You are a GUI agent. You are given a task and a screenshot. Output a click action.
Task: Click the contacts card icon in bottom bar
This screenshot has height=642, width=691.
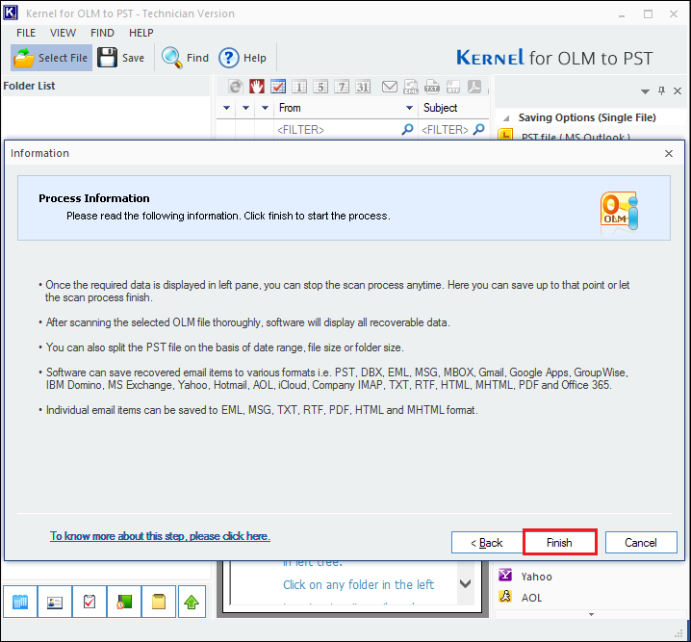[x=55, y=602]
